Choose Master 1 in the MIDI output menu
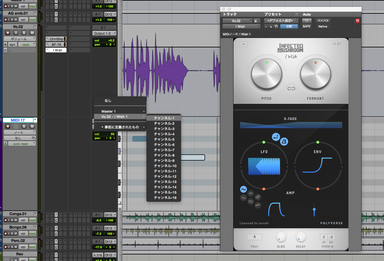The width and height of the screenshot is (384, 261). coord(120,111)
